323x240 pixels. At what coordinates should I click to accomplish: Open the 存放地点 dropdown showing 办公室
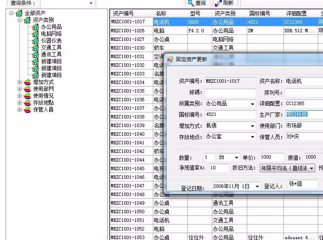pos(252,137)
